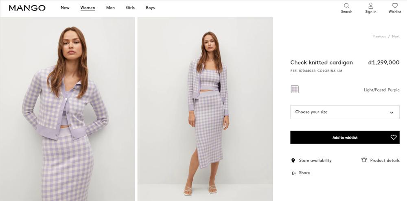Click the Store availability pin icon

293,161
